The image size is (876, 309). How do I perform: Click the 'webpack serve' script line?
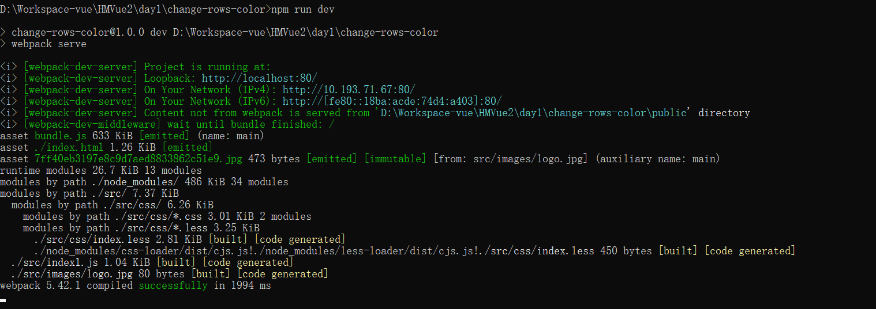pos(49,44)
